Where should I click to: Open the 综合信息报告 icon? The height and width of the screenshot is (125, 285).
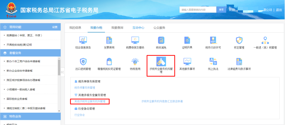coord(83,41)
